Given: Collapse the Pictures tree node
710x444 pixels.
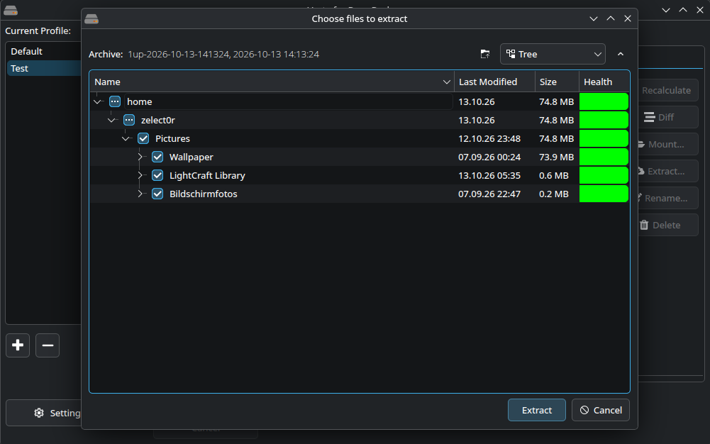Looking at the screenshot, I should click(126, 138).
